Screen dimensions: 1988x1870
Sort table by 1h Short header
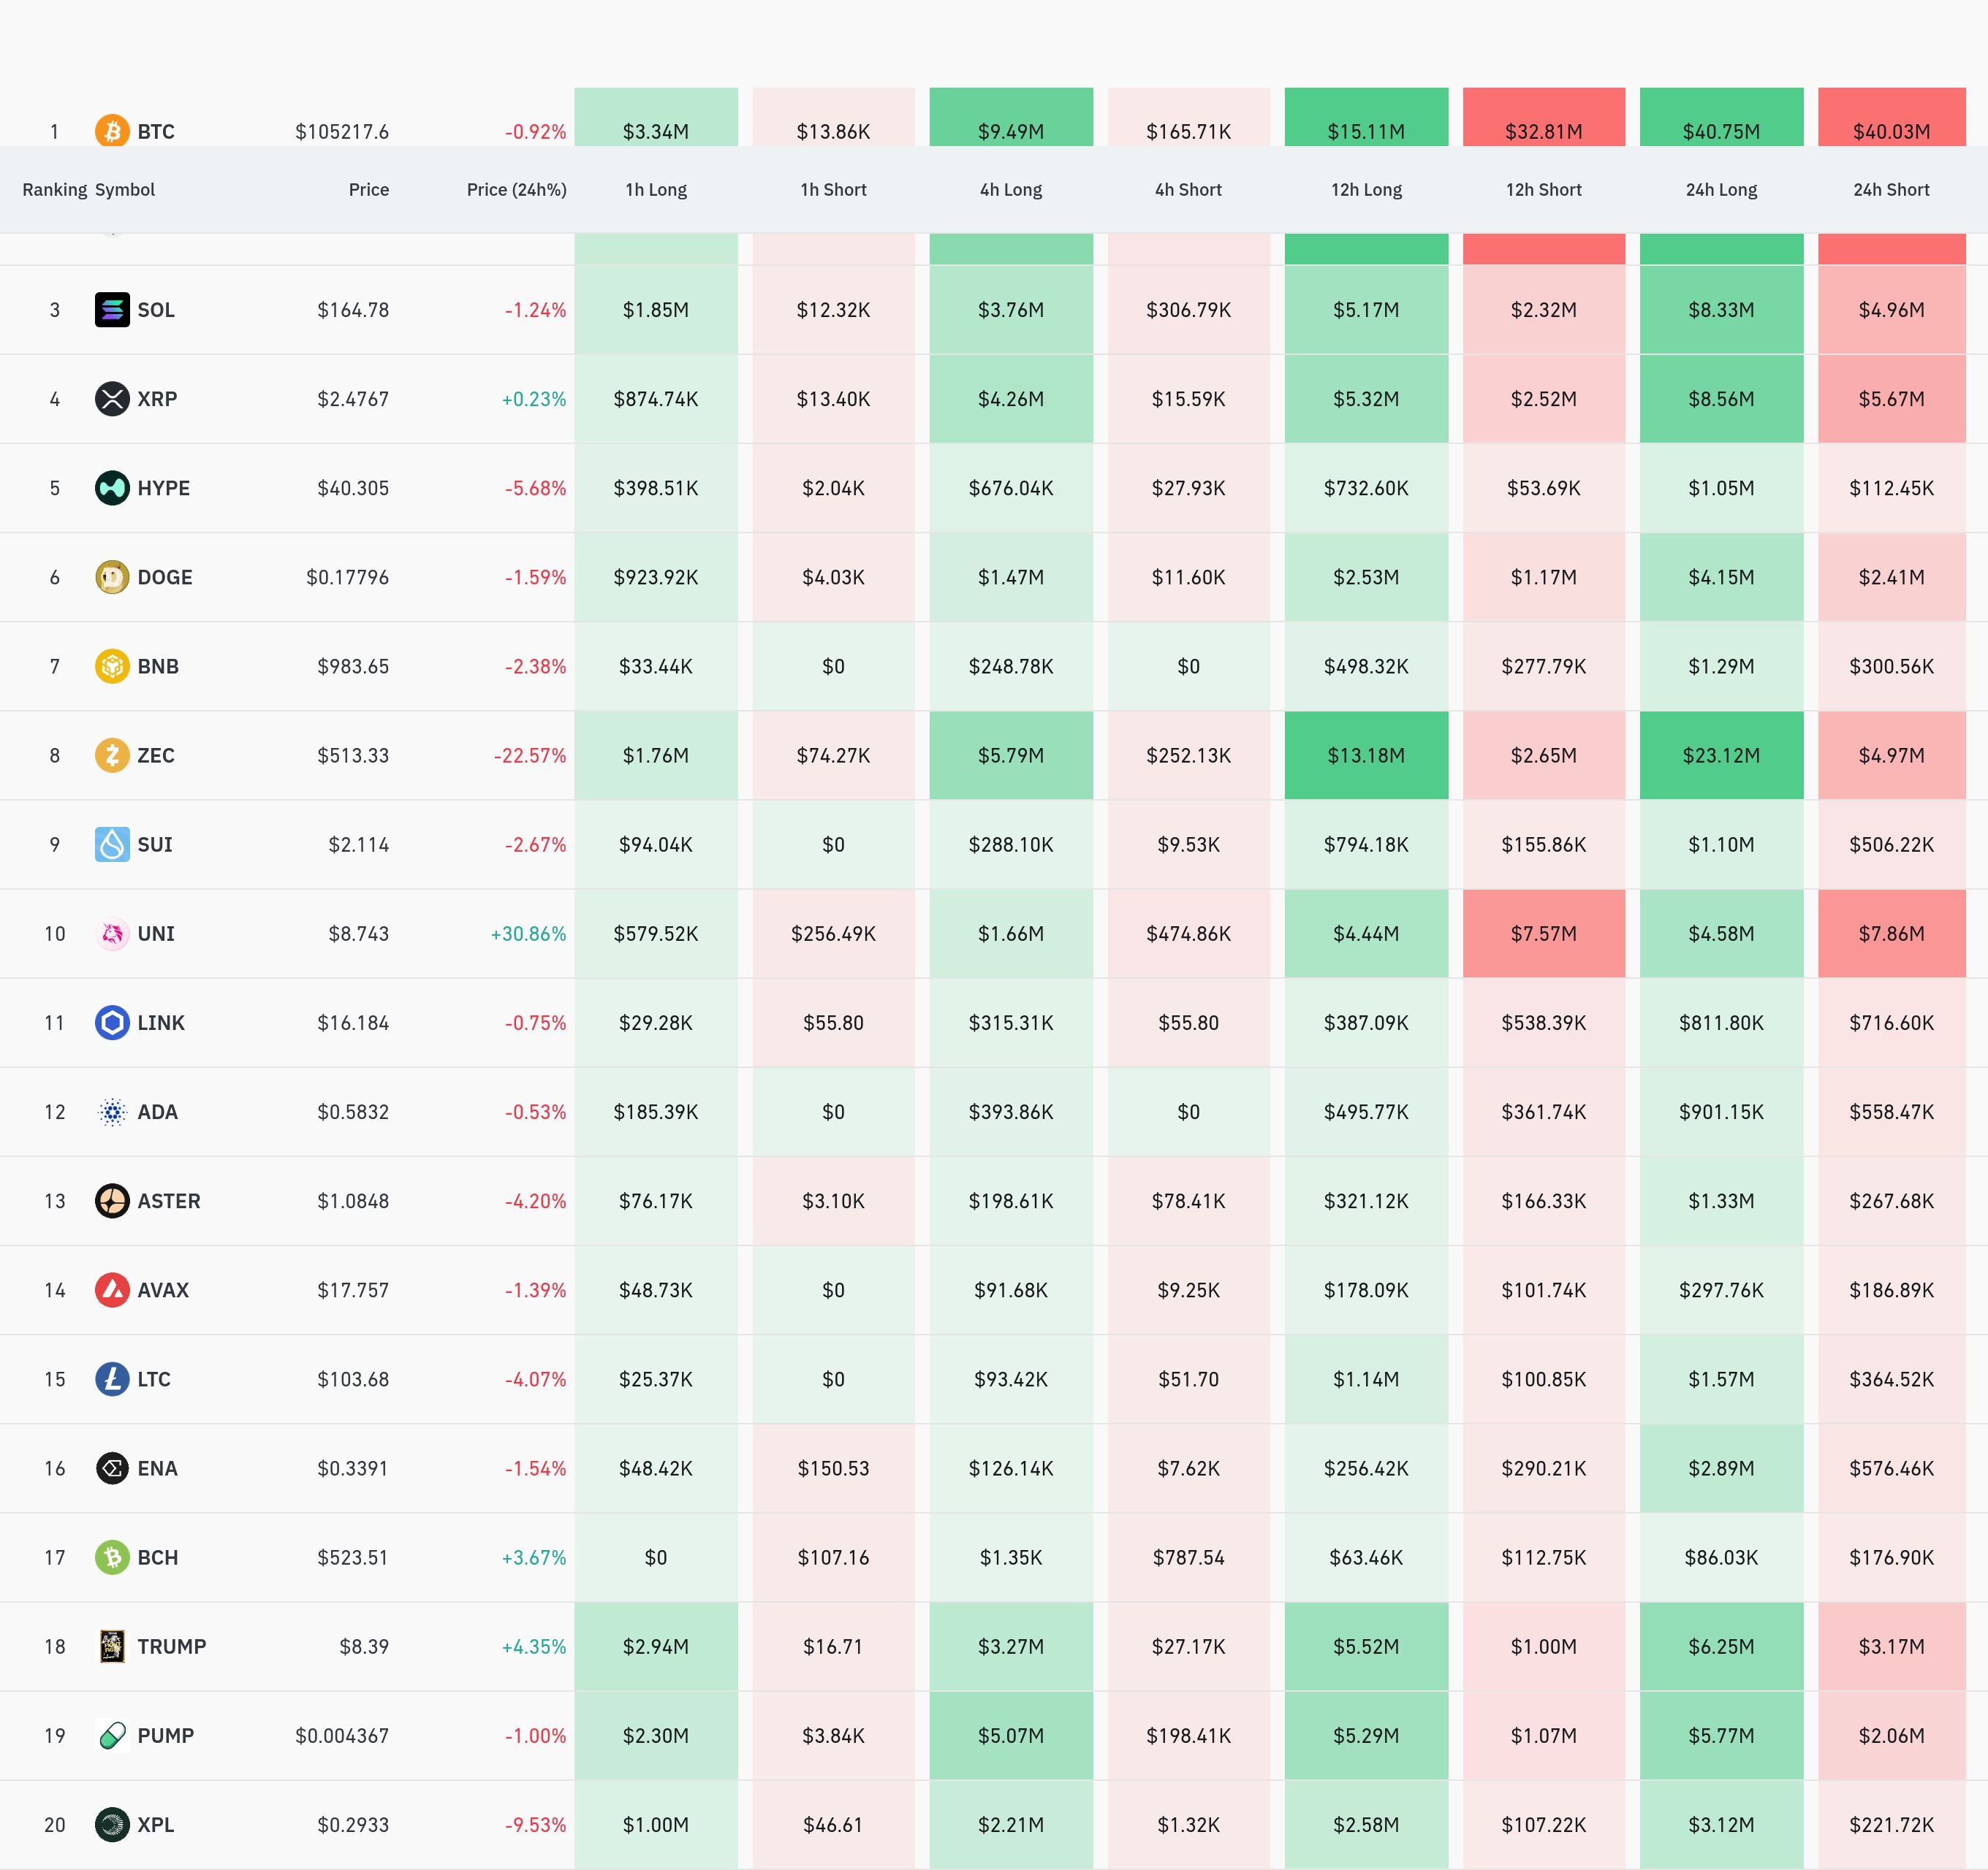click(833, 190)
